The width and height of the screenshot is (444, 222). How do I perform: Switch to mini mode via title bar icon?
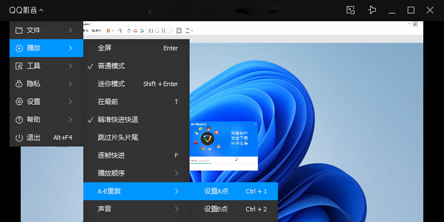click(x=351, y=10)
